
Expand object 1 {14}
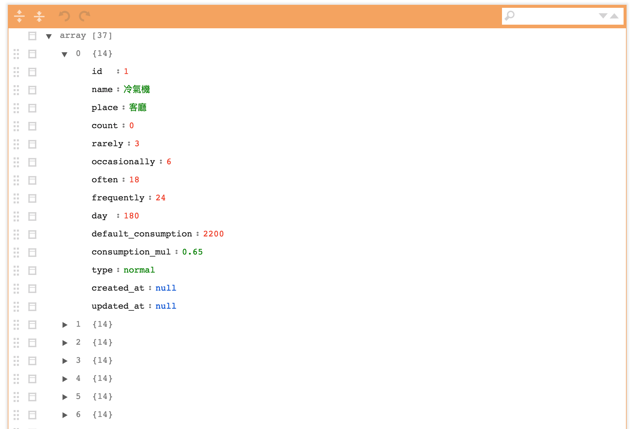point(65,325)
